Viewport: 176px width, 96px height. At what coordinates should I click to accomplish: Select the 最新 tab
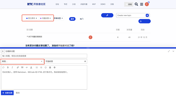tap(72, 19)
